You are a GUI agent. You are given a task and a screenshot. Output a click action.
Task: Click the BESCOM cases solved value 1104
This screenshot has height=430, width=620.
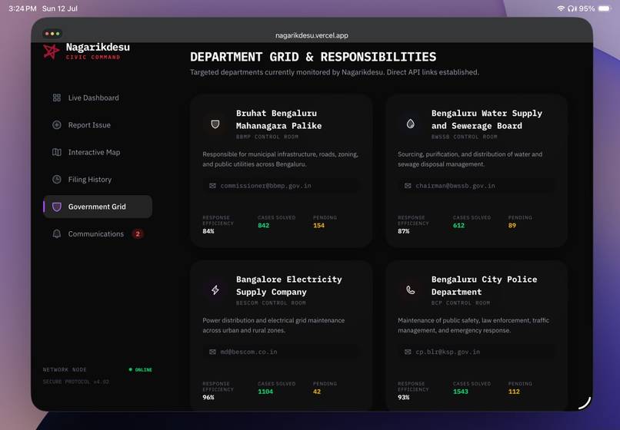click(265, 392)
